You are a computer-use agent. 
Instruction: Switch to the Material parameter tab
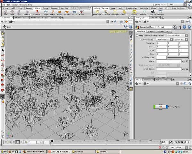pos(151,31)
